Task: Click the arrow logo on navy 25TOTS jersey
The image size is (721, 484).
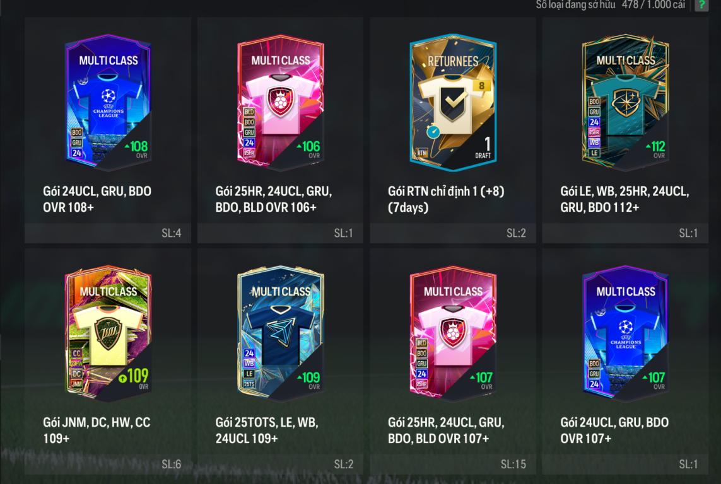Action: pos(281,331)
